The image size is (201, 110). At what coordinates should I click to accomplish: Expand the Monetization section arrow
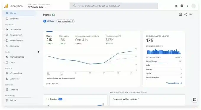pyautogui.click(x=4, y=41)
